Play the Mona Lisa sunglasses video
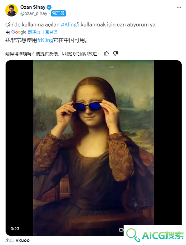The image size is (186, 245). tap(94, 148)
